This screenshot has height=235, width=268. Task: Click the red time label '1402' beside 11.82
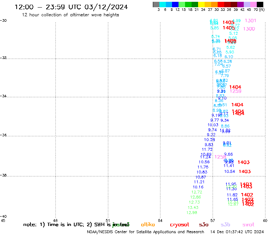(247, 195)
